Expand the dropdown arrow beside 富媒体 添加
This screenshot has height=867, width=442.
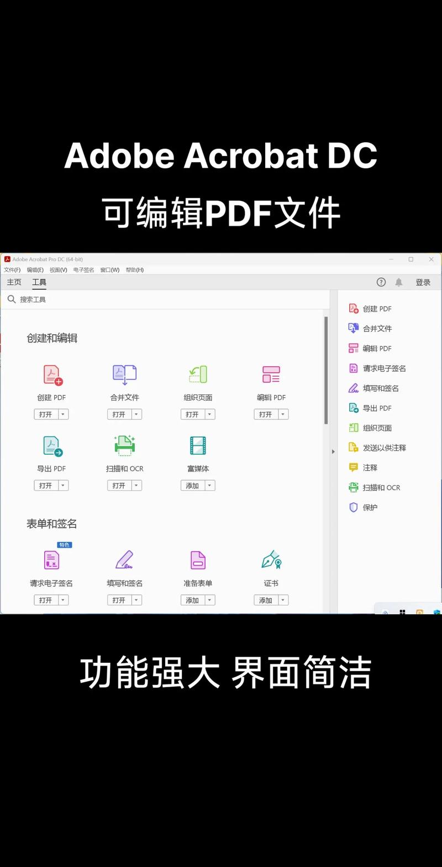(x=210, y=486)
